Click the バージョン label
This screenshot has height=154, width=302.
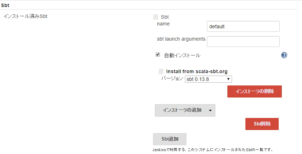(172, 78)
